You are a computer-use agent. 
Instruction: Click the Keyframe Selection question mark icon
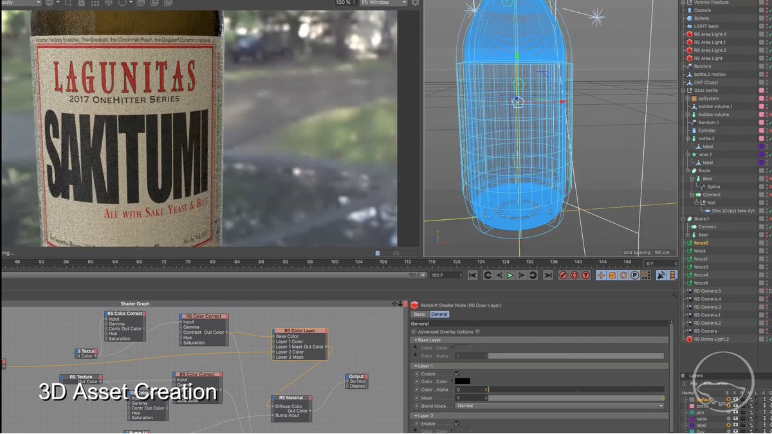click(585, 275)
